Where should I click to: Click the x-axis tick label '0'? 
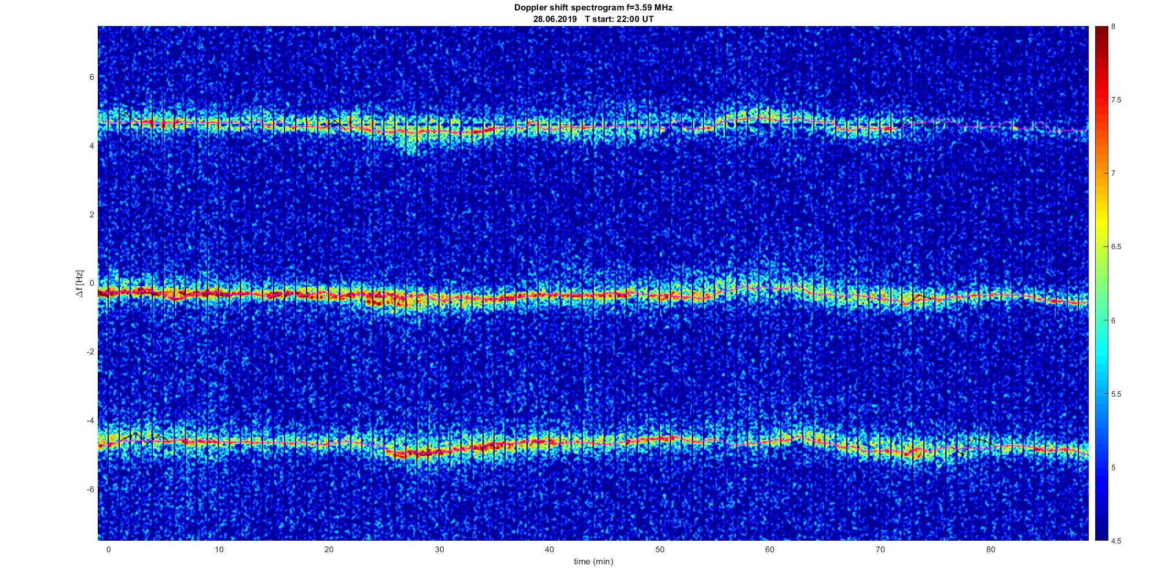pos(108,550)
